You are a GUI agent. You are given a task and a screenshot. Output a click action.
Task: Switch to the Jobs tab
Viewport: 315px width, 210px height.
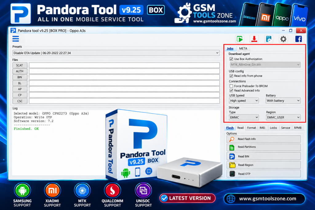(230, 48)
